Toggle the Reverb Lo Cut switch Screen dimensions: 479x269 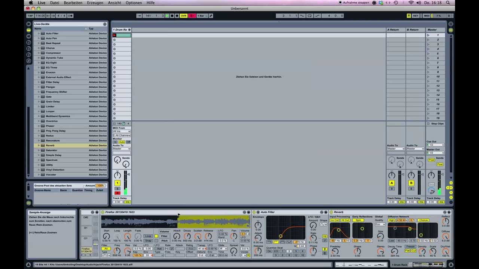335,220
